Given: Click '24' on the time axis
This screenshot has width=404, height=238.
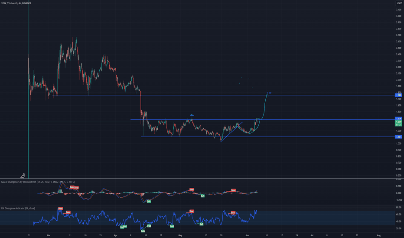Looking at the screenshot, I should click(x=296, y=235).
